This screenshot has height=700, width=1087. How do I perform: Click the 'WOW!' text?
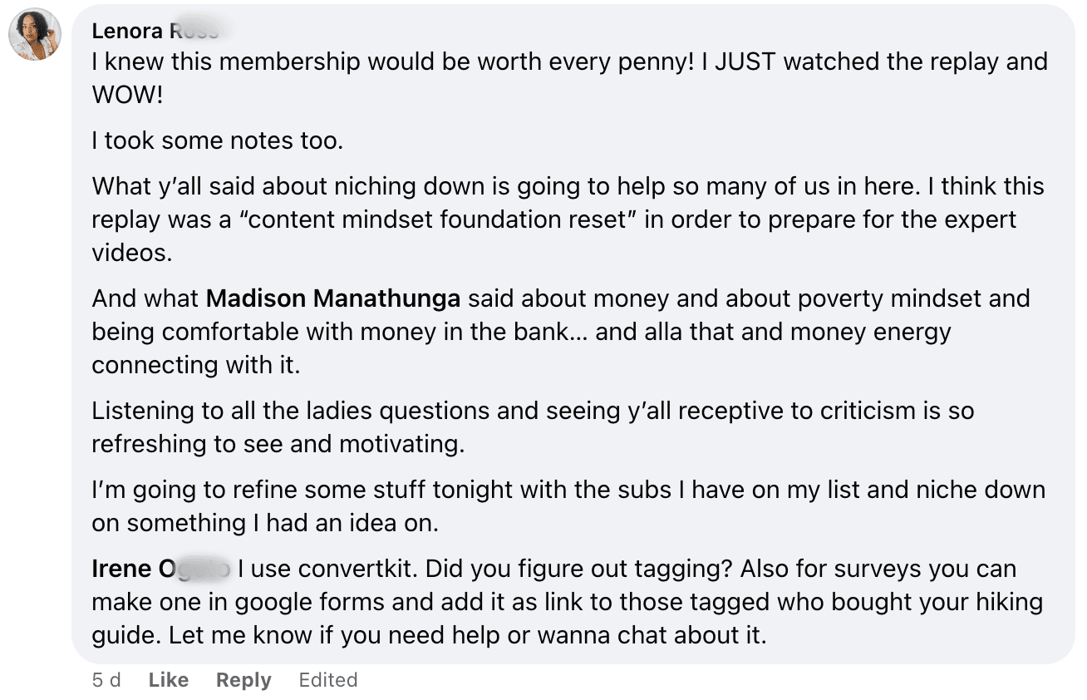tap(127, 95)
